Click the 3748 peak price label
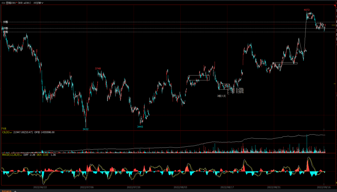This screenshot has width=337, height=192. pyautogui.click(x=98, y=68)
